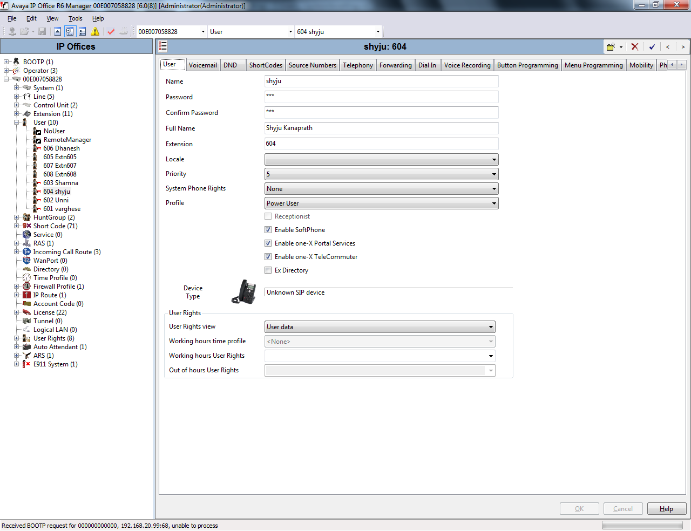The image size is (691, 531).
Task: Validate entry with blue checkmark icon
Action: tap(652, 47)
